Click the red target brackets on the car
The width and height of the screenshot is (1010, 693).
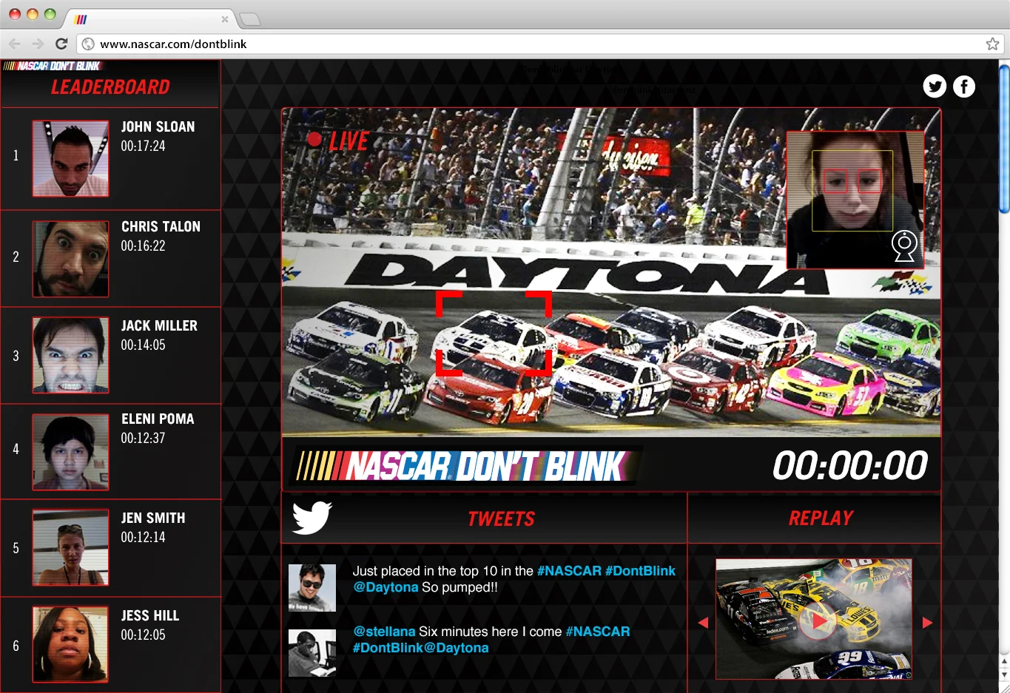coord(494,334)
